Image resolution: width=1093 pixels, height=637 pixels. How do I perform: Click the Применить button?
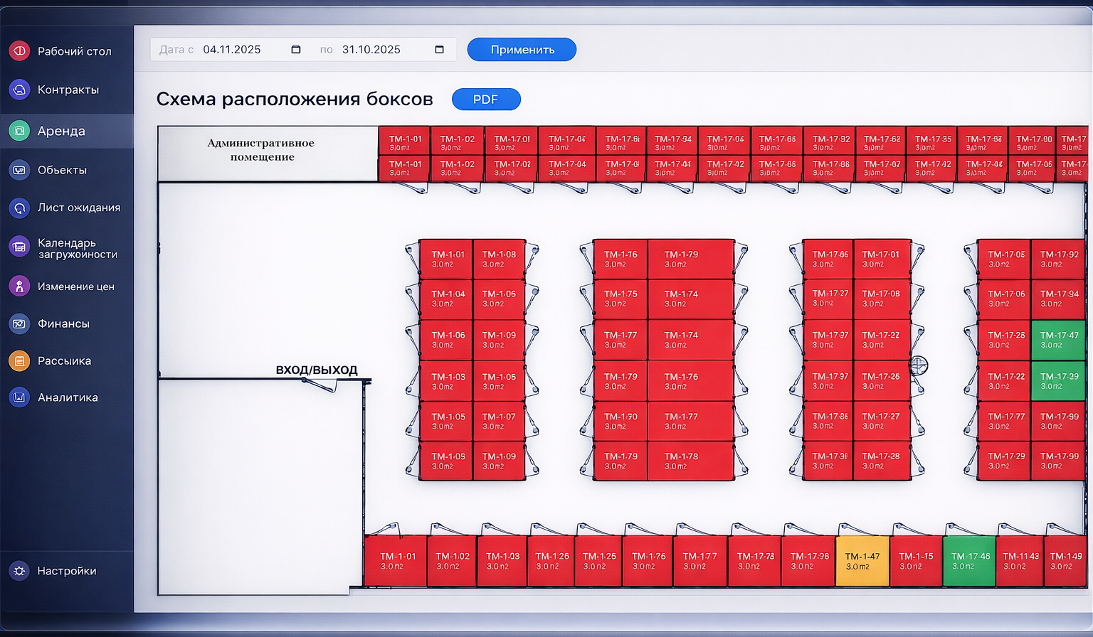click(522, 49)
